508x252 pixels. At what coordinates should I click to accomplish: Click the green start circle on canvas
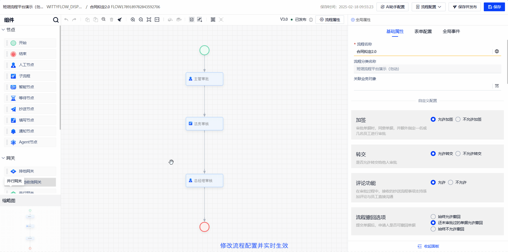(x=204, y=50)
